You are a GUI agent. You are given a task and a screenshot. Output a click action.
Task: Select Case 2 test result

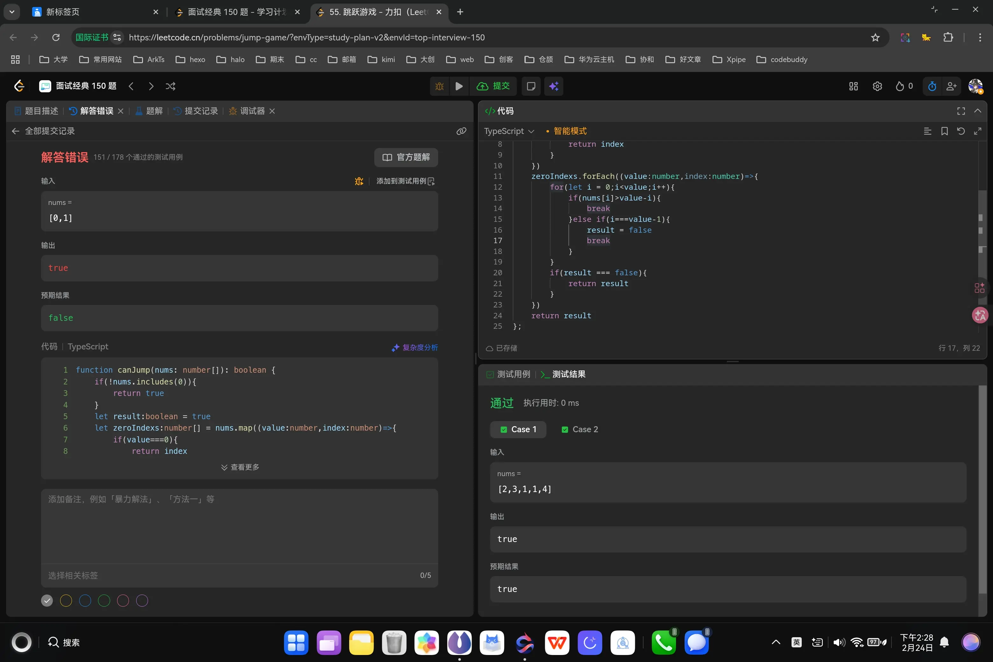[x=580, y=429]
